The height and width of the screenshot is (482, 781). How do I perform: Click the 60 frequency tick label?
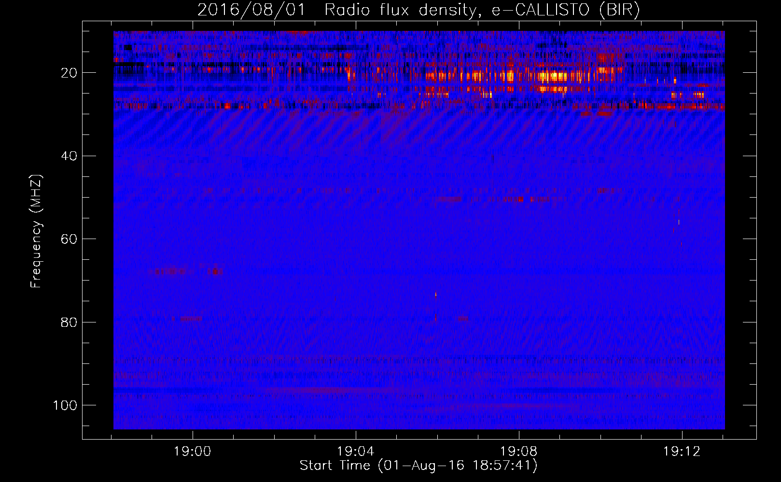(x=69, y=239)
